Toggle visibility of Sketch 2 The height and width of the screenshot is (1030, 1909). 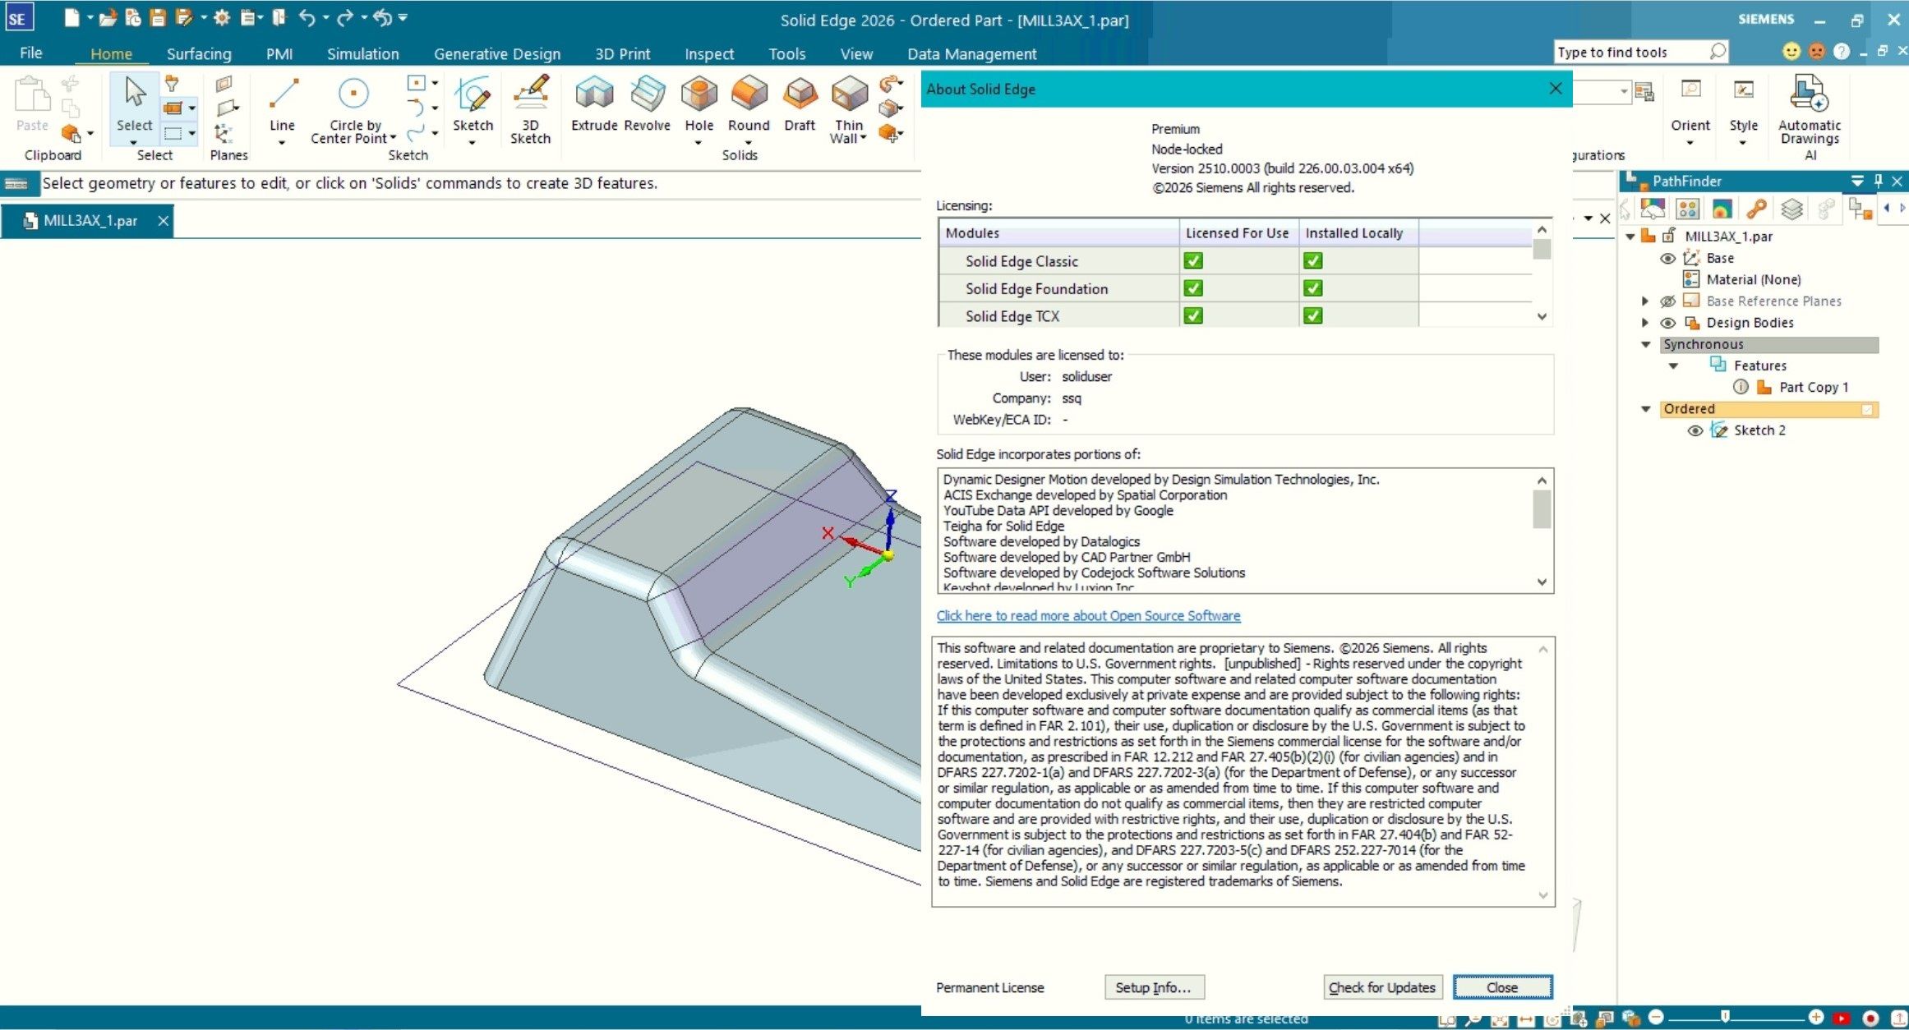1695,430
